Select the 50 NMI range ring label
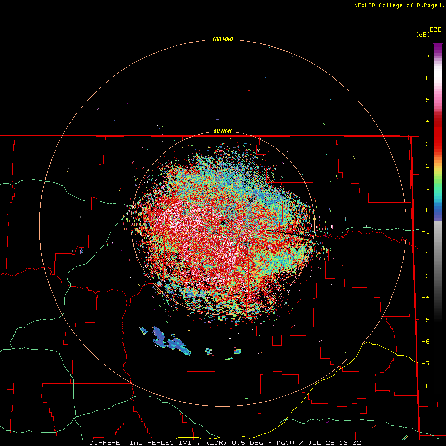Viewport: 446px width, 446px height. tap(223, 131)
